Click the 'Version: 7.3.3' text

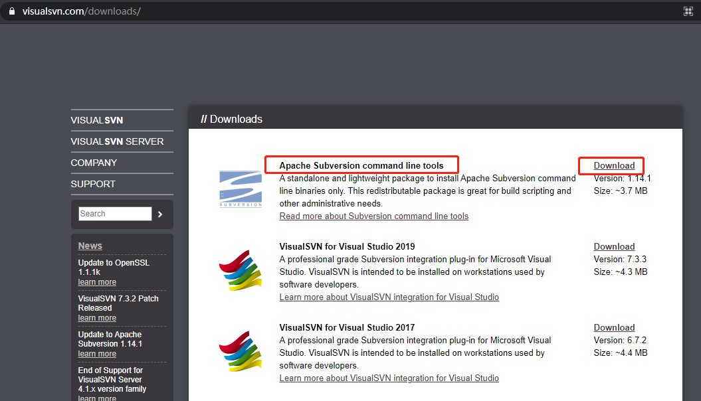[620, 259]
